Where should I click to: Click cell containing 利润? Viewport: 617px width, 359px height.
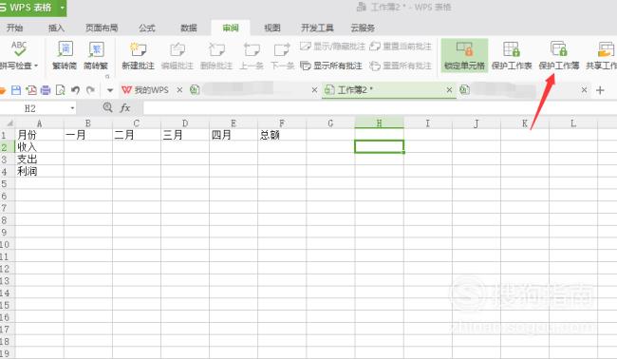(39, 171)
